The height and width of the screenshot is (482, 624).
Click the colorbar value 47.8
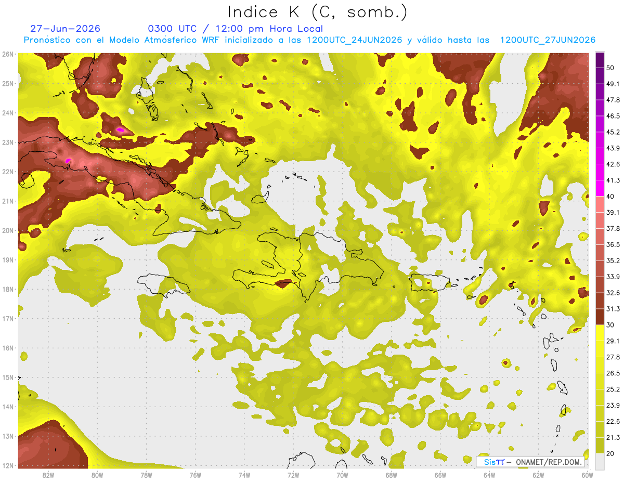point(613,100)
